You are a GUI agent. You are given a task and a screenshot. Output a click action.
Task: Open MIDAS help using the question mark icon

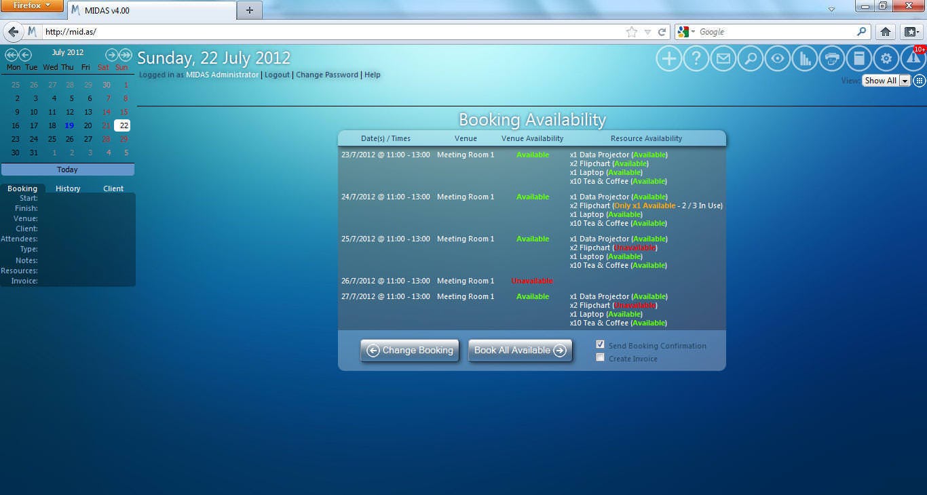(696, 58)
